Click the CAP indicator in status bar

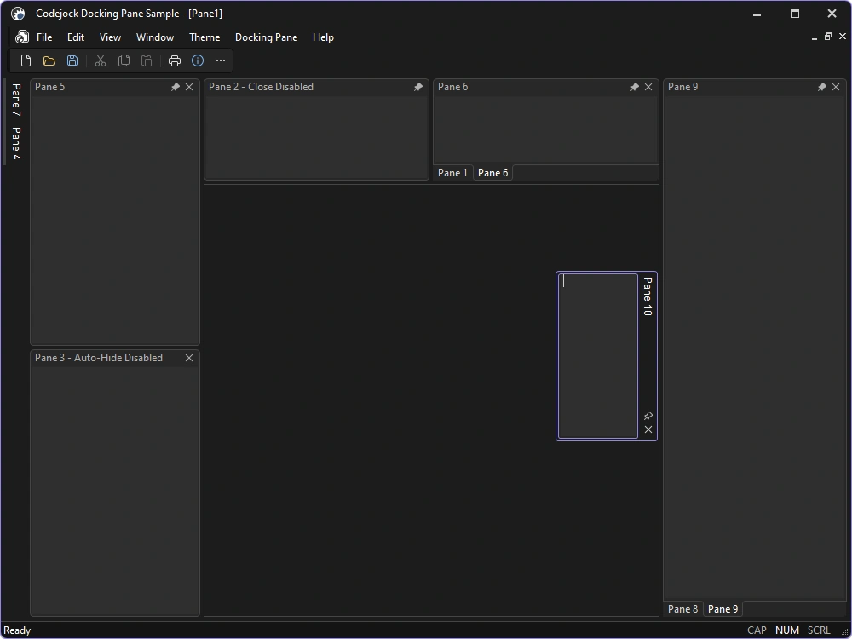point(757,630)
